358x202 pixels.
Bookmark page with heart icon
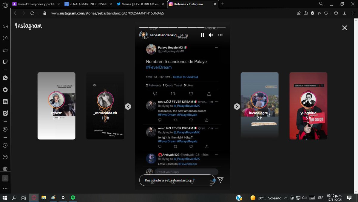326,13
